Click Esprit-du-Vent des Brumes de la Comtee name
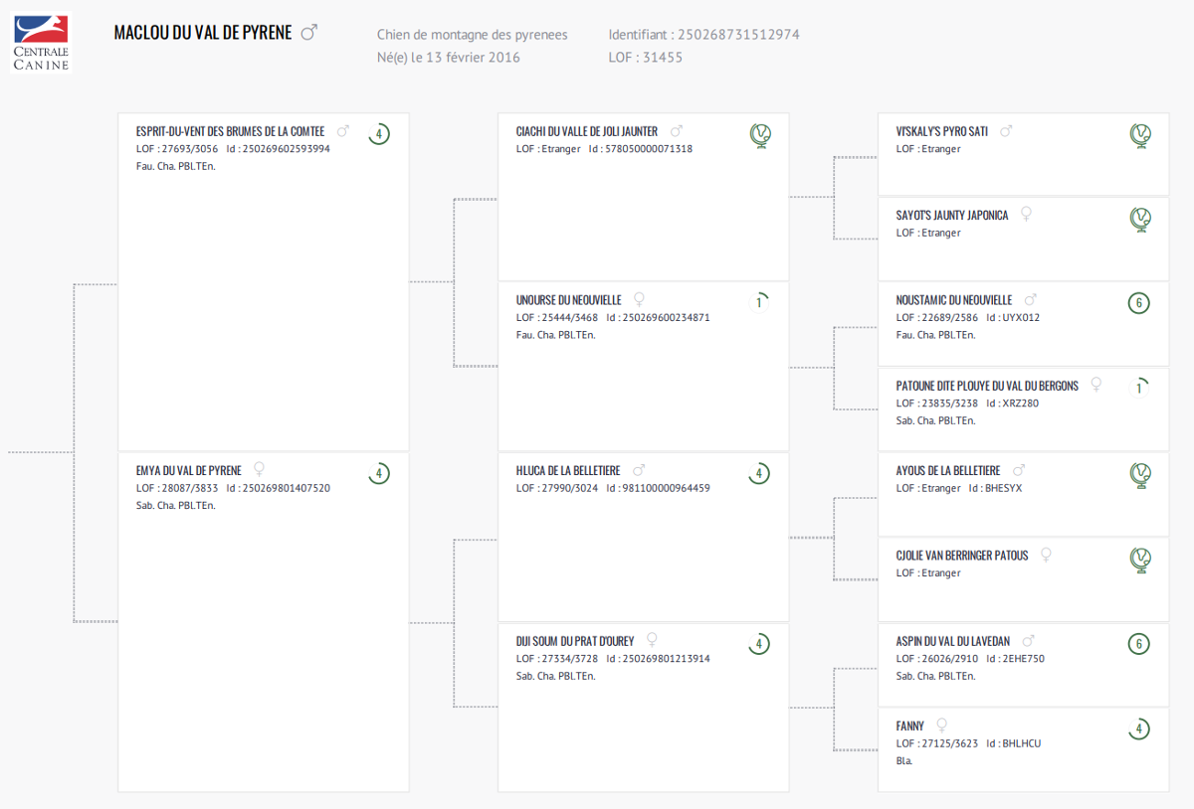1194x809 pixels. pyautogui.click(x=230, y=131)
